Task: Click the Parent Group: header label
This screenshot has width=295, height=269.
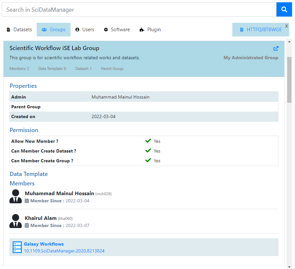Action: [x=112, y=69]
